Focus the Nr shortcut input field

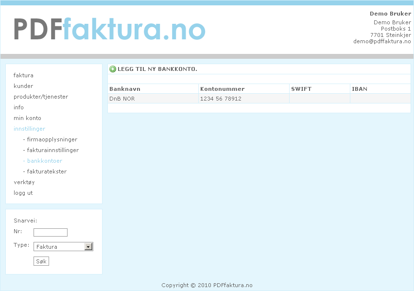coord(51,232)
